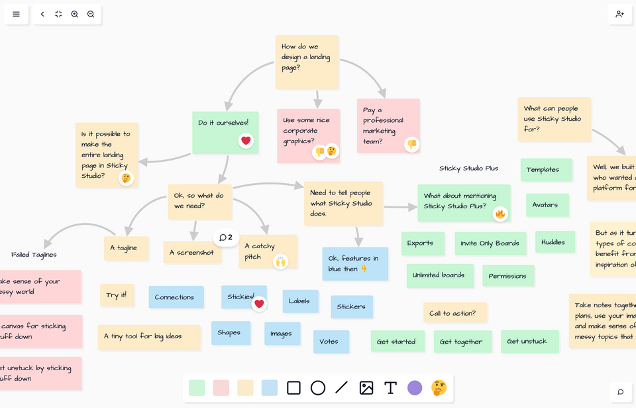The width and height of the screenshot is (636, 408).
Task: Select the circle shape tool
Action: click(x=318, y=387)
